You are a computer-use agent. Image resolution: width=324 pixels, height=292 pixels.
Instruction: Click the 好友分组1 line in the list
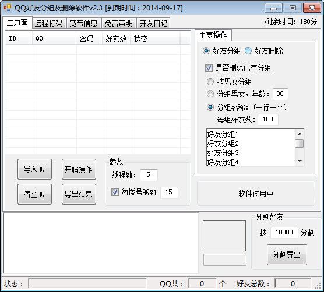223,134
